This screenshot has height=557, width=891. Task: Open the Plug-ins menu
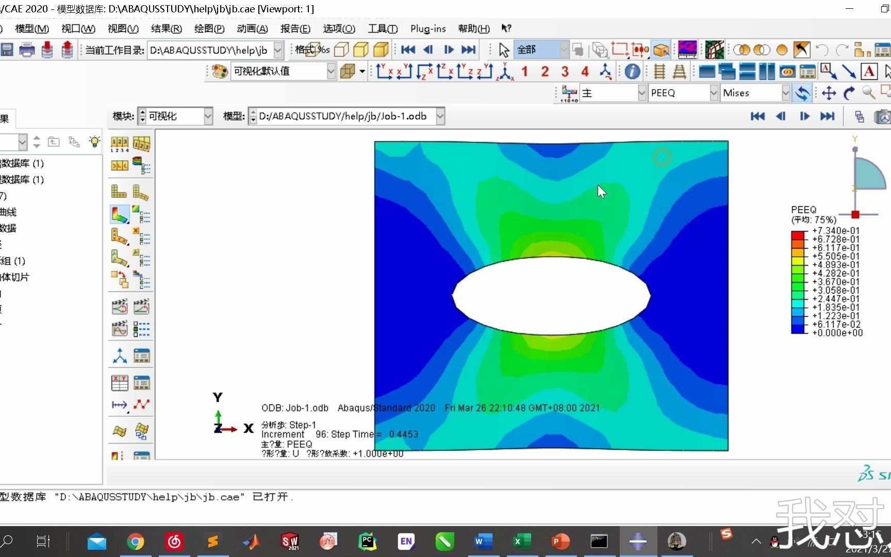428,28
